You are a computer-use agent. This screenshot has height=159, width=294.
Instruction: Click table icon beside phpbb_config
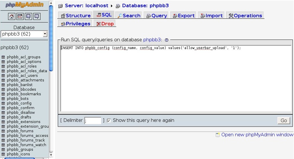3,103
